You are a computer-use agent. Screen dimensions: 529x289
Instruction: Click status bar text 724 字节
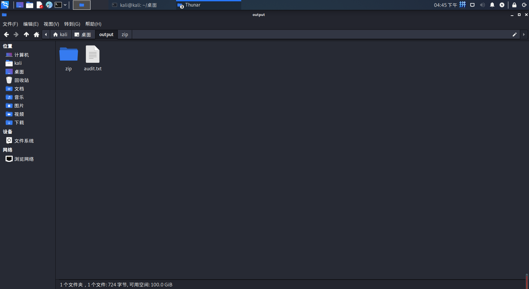[x=118, y=285]
